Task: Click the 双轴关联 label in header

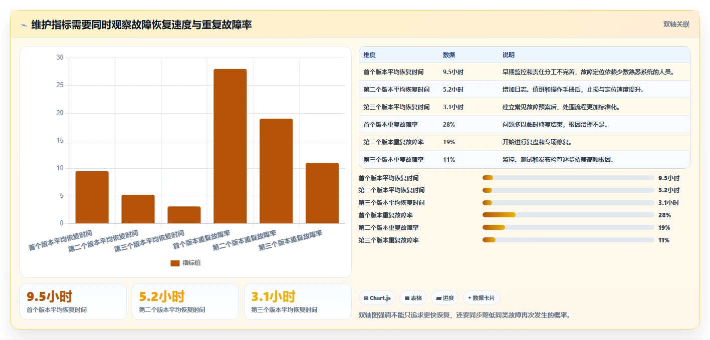Action: (x=676, y=25)
